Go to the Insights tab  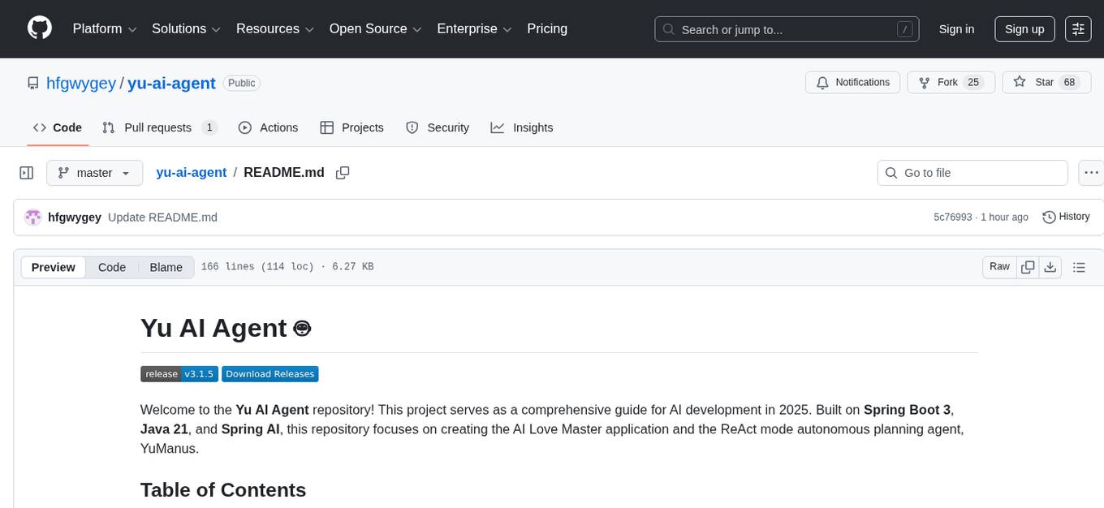tap(522, 127)
